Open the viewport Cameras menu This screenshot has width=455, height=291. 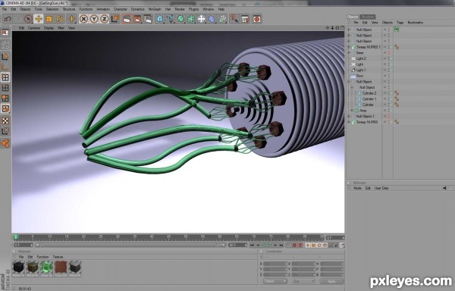[x=34, y=28]
